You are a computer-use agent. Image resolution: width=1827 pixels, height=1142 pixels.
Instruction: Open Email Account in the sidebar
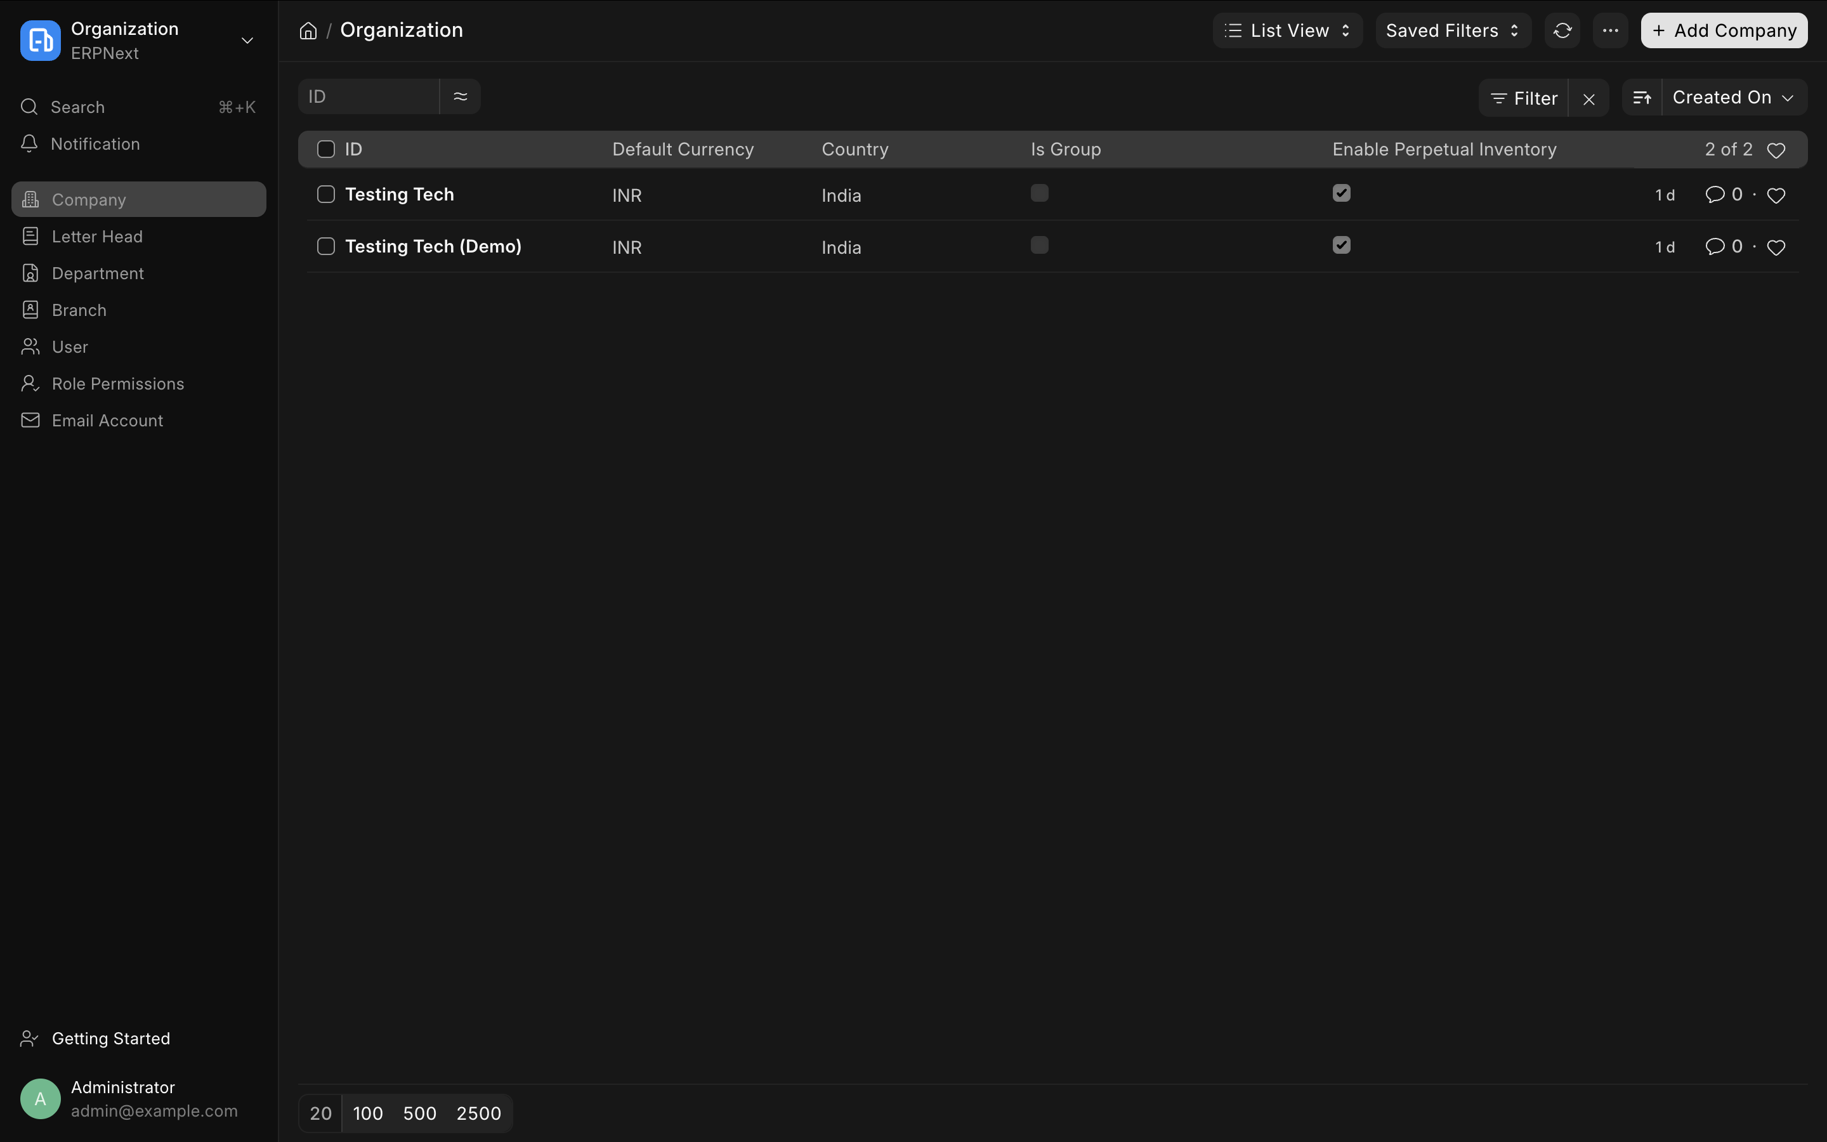(x=139, y=421)
